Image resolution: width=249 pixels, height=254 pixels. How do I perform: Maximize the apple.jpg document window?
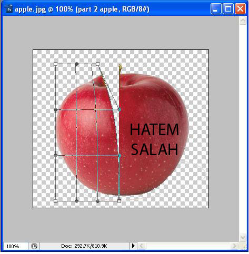coord(228,9)
